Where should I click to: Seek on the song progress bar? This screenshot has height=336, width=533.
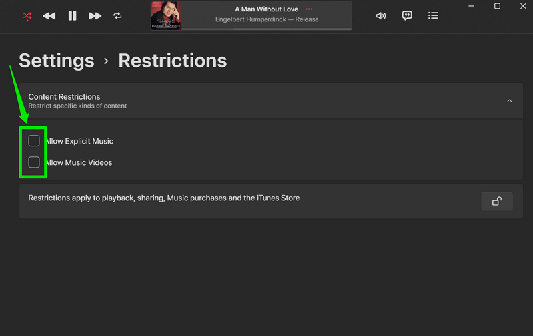tap(266, 29)
